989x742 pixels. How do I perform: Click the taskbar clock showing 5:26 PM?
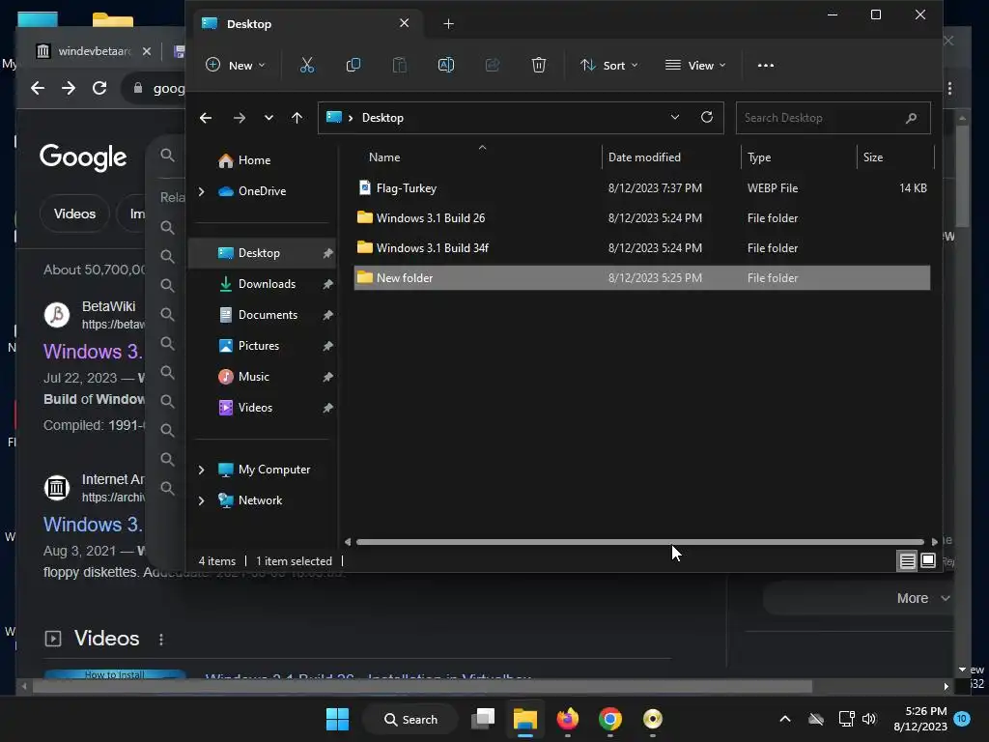(920, 719)
